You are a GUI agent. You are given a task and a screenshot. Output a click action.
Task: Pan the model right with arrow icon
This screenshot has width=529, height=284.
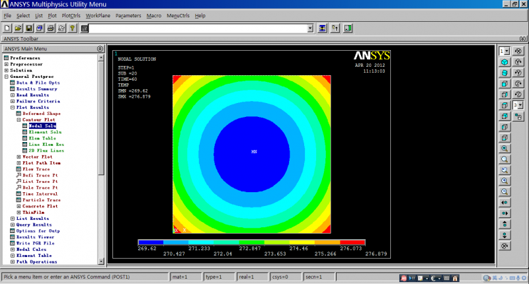click(505, 213)
